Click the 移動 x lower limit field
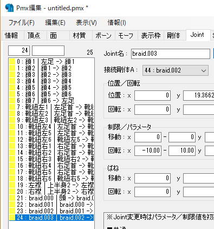214x229 pixels. click(148, 137)
